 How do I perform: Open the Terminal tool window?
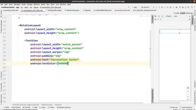(27, 107)
